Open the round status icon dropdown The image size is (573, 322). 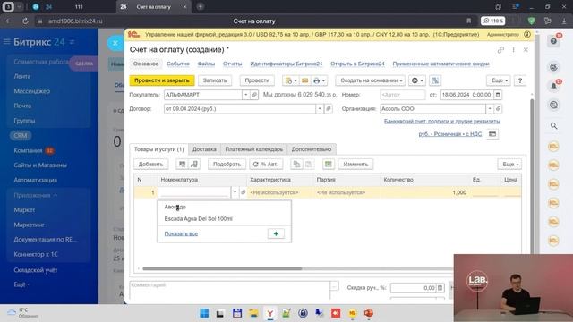417,80
